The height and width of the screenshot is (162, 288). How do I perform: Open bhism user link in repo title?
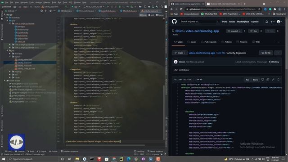tap(179, 31)
